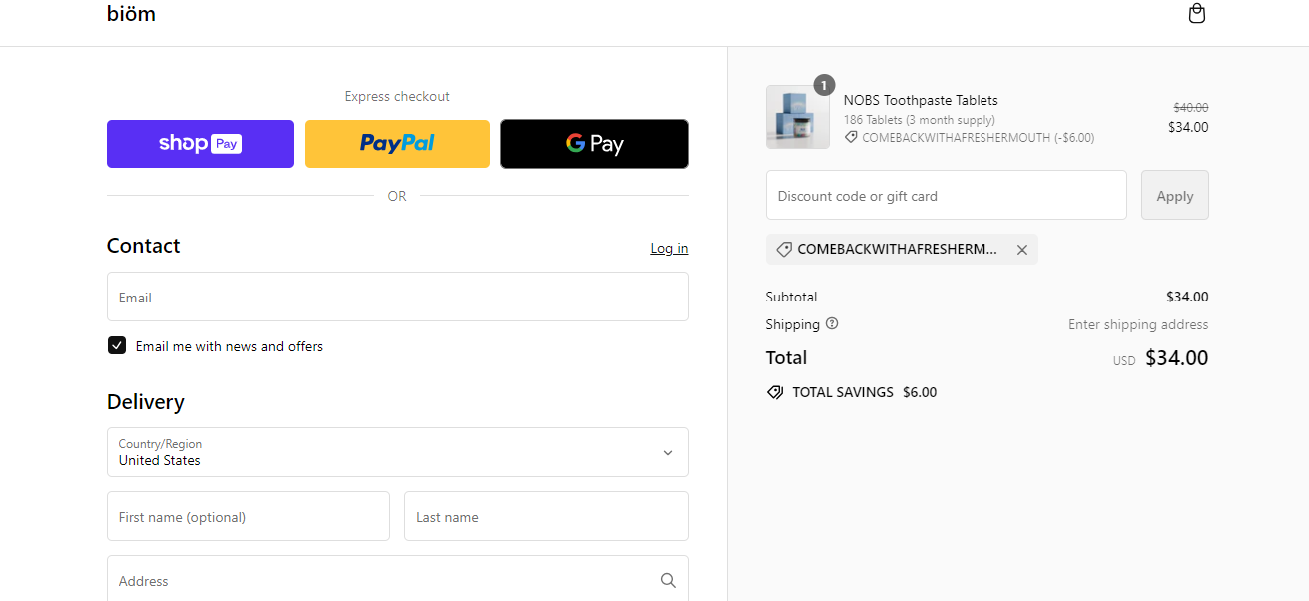Focus the Last name field
This screenshot has height=601, width=1309.
click(546, 516)
